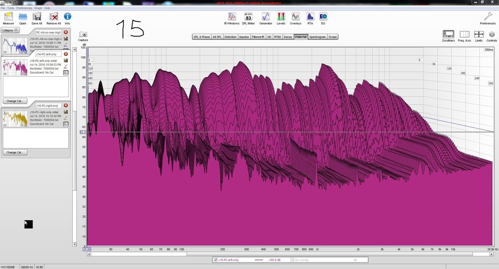Open the Levels meter icon

280,18
